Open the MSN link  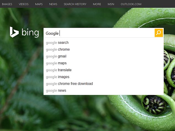coord(111,4)
